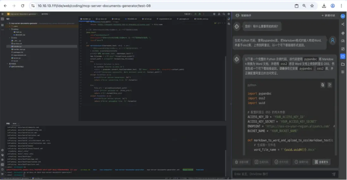Click the view more button with grid icon
This screenshot has height=180, width=347.
pos(321,162)
